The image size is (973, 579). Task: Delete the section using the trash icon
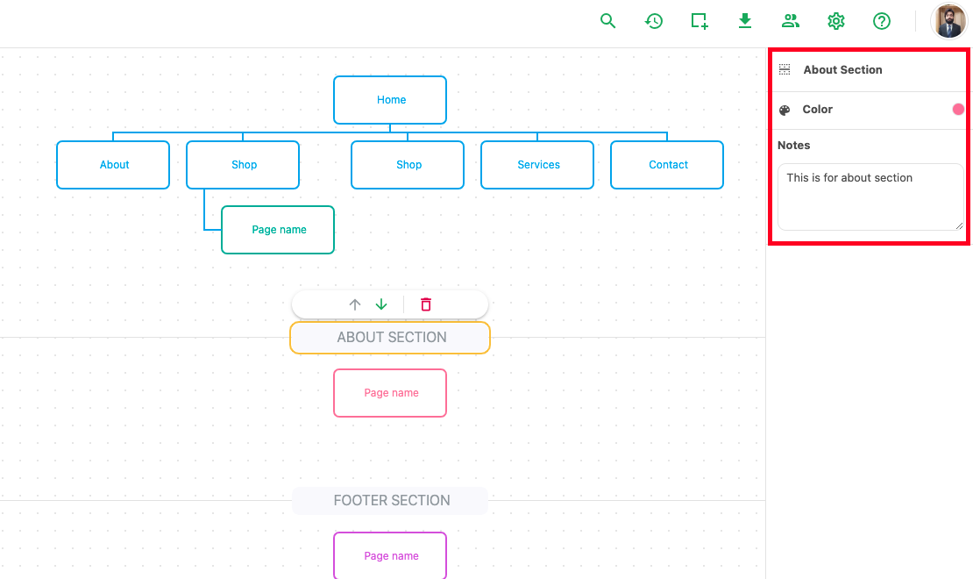click(x=425, y=304)
